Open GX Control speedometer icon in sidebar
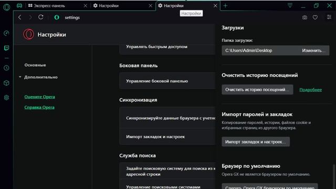The image size is (336, 189). [x=6, y=33]
